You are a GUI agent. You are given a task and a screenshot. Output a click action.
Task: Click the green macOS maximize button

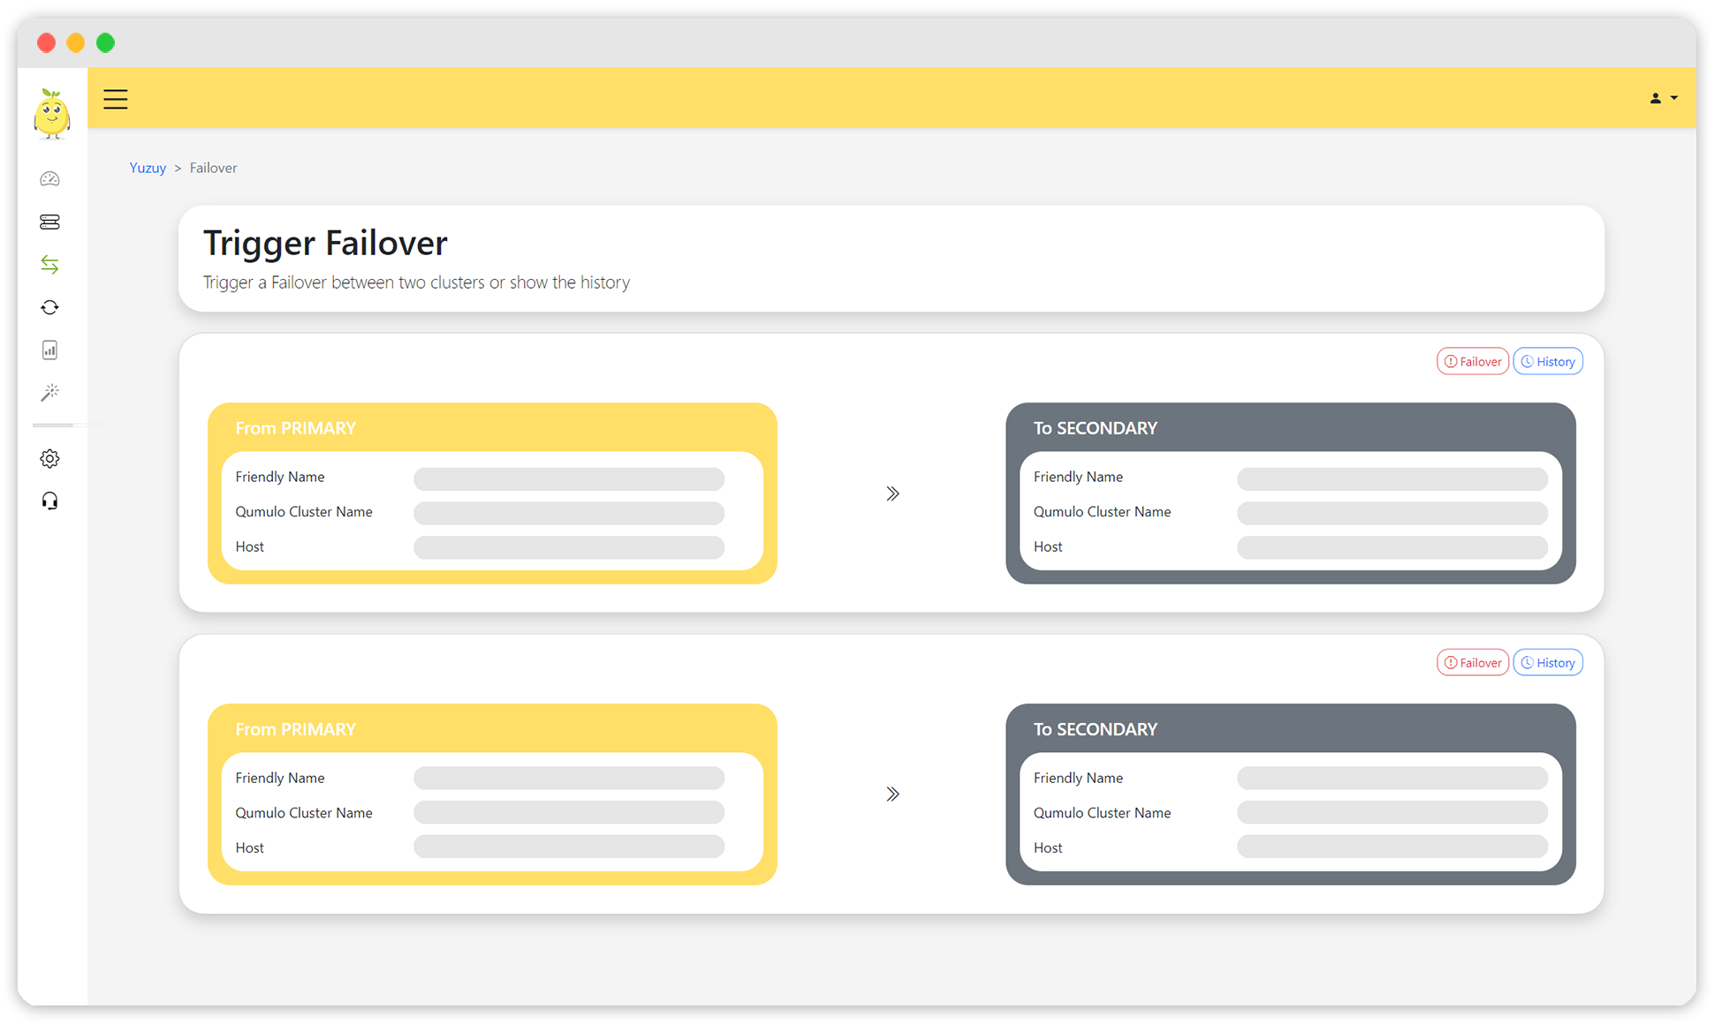[x=105, y=42]
